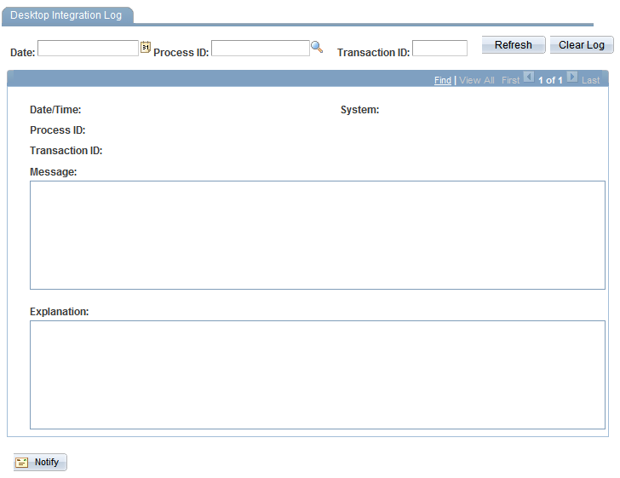Click the '1 of 1' row counter
Image resolution: width=620 pixels, height=478 pixels.
pyautogui.click(x=550, y=80)
